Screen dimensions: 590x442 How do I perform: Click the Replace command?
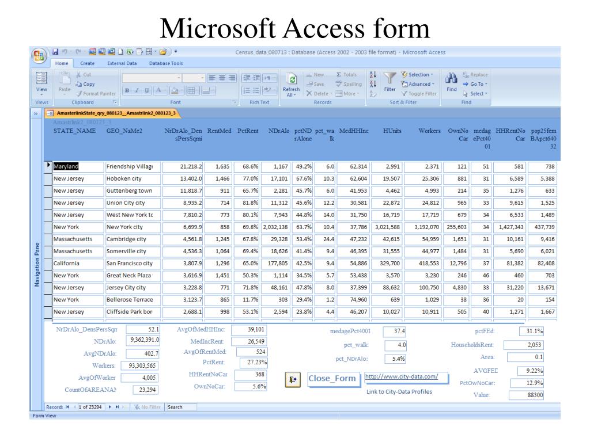(x=475, y=75)
